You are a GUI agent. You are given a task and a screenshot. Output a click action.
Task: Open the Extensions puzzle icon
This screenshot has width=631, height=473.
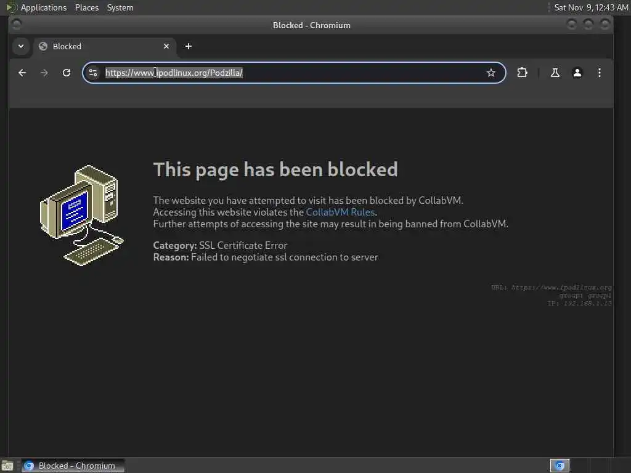[522, 73]
